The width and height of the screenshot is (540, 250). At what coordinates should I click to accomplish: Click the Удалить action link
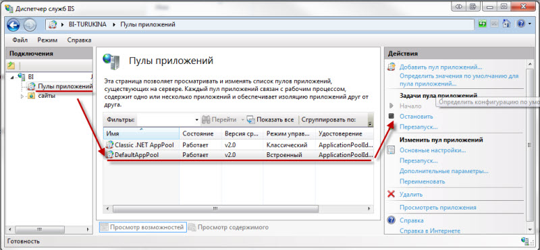[x=411, y=194]
